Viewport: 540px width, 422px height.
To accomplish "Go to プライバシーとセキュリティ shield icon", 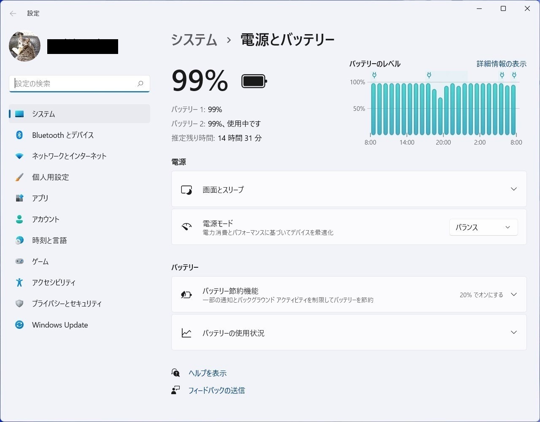I will click(x=19, y=304).
